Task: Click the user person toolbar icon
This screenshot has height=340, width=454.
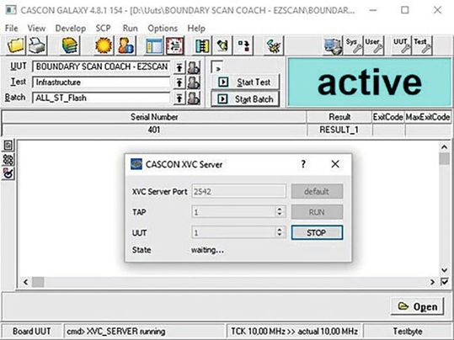Action: [x=126, y=45]
